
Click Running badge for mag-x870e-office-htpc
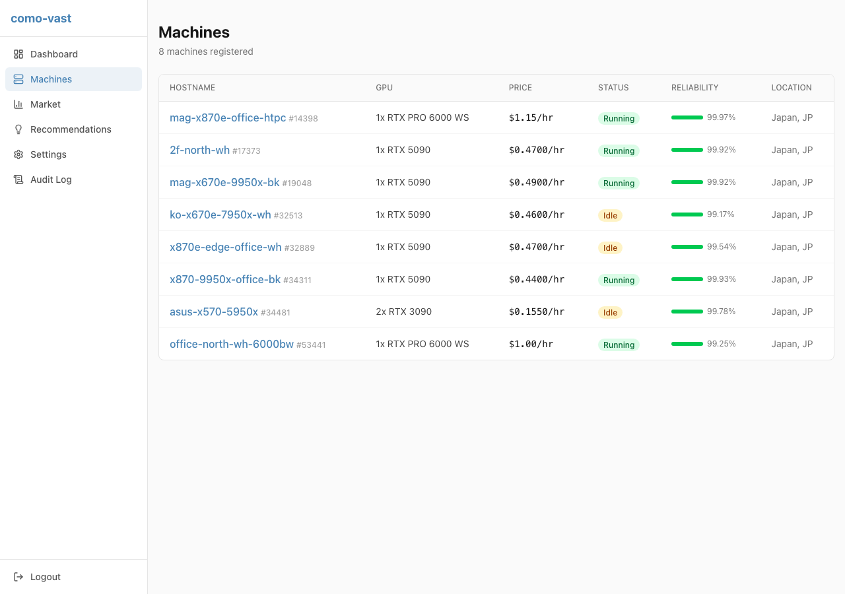619,119
